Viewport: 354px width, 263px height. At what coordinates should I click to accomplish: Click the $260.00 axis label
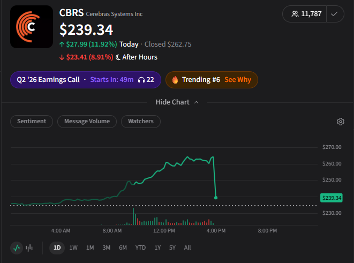click(332, 164)
